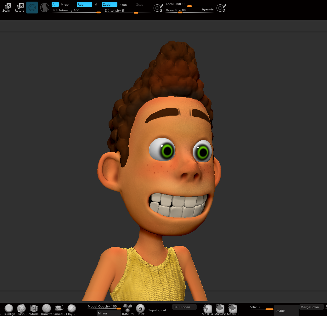
Task: Adjust the SDiv subdivision level slider
Action: pos(262,308)
